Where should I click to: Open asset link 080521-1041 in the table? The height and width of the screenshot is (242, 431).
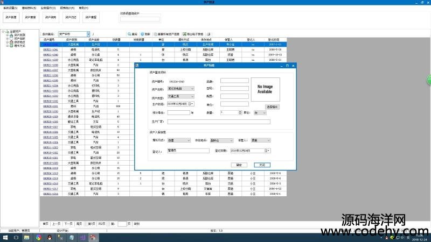point(51,49)
